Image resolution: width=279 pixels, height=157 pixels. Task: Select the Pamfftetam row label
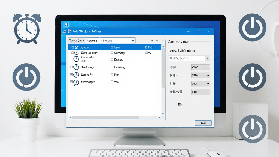click(x=88, y=57)
